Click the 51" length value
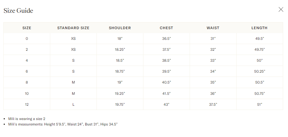The image size is (288, 137). click(259, 104)
